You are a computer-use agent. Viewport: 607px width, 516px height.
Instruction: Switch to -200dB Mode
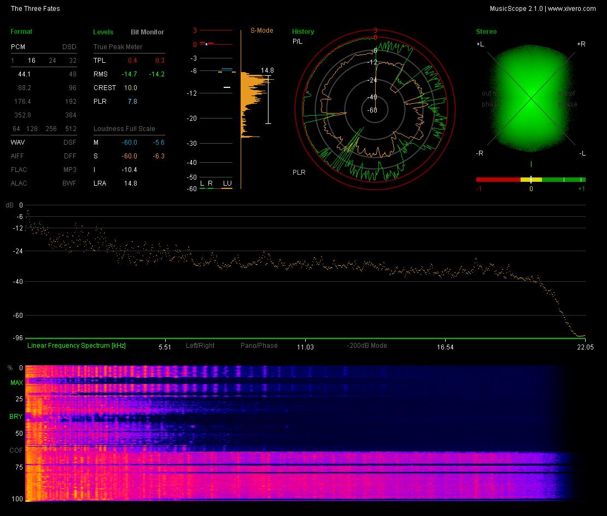coord(367,346)
